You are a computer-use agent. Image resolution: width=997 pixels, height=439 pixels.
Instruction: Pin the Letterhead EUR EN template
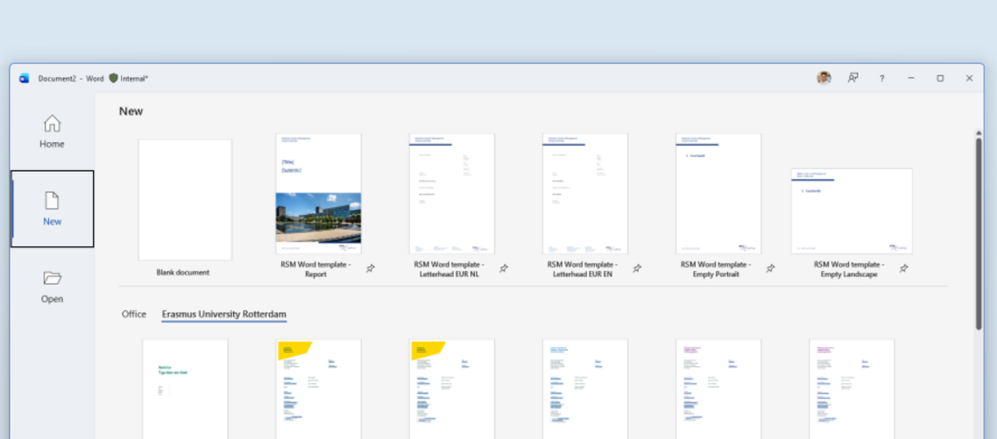637,269
